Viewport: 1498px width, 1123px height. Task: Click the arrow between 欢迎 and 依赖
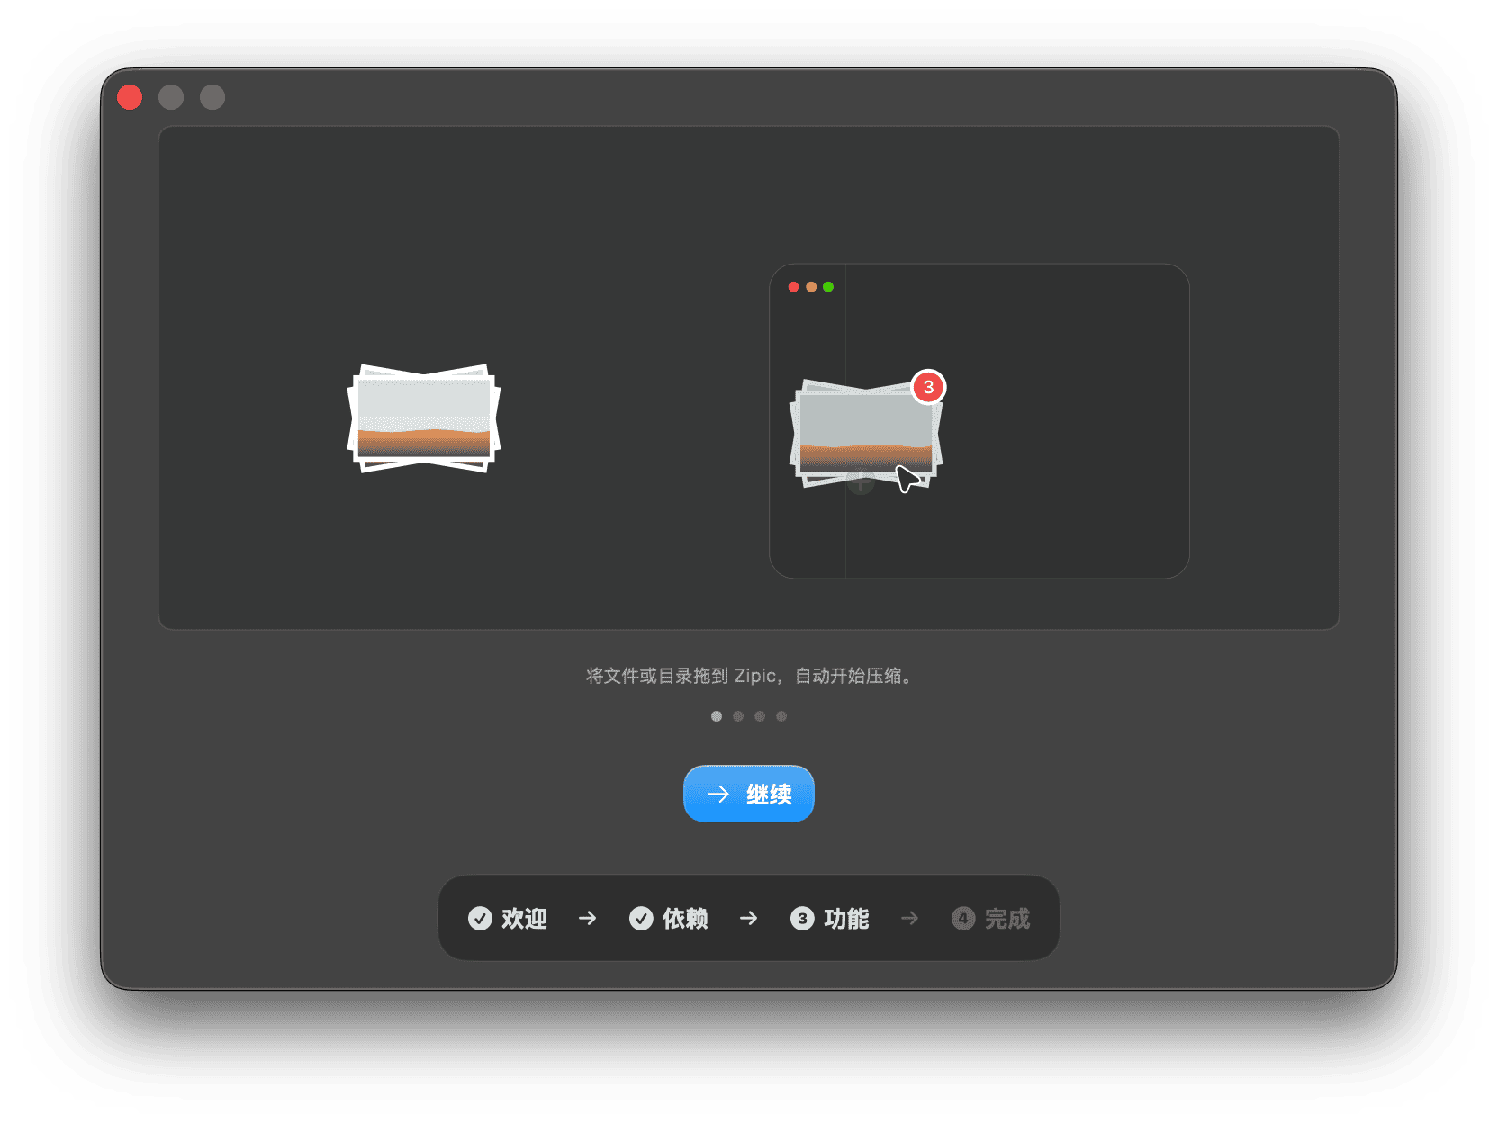tap(587, 919)
